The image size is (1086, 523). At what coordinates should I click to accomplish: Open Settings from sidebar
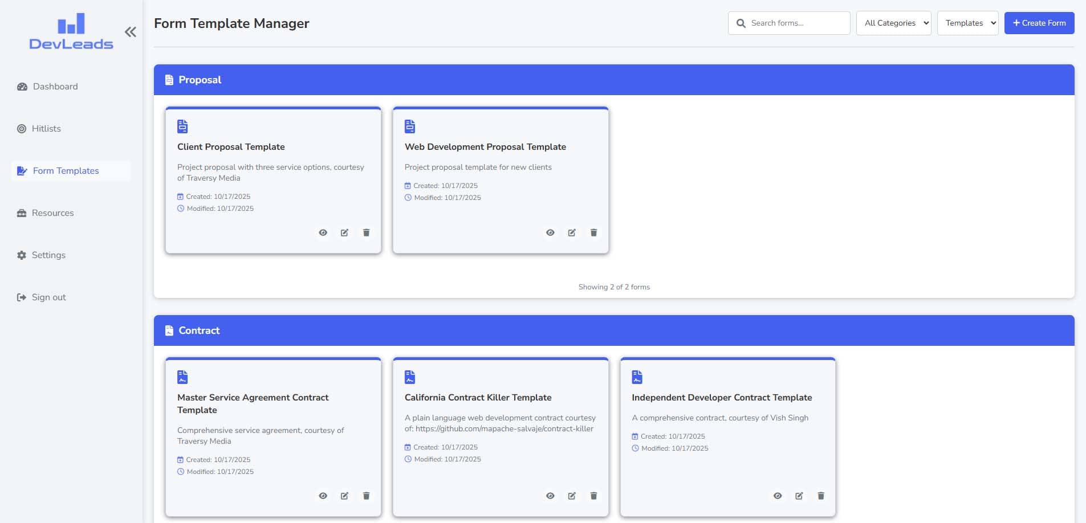tap(71, 255)
